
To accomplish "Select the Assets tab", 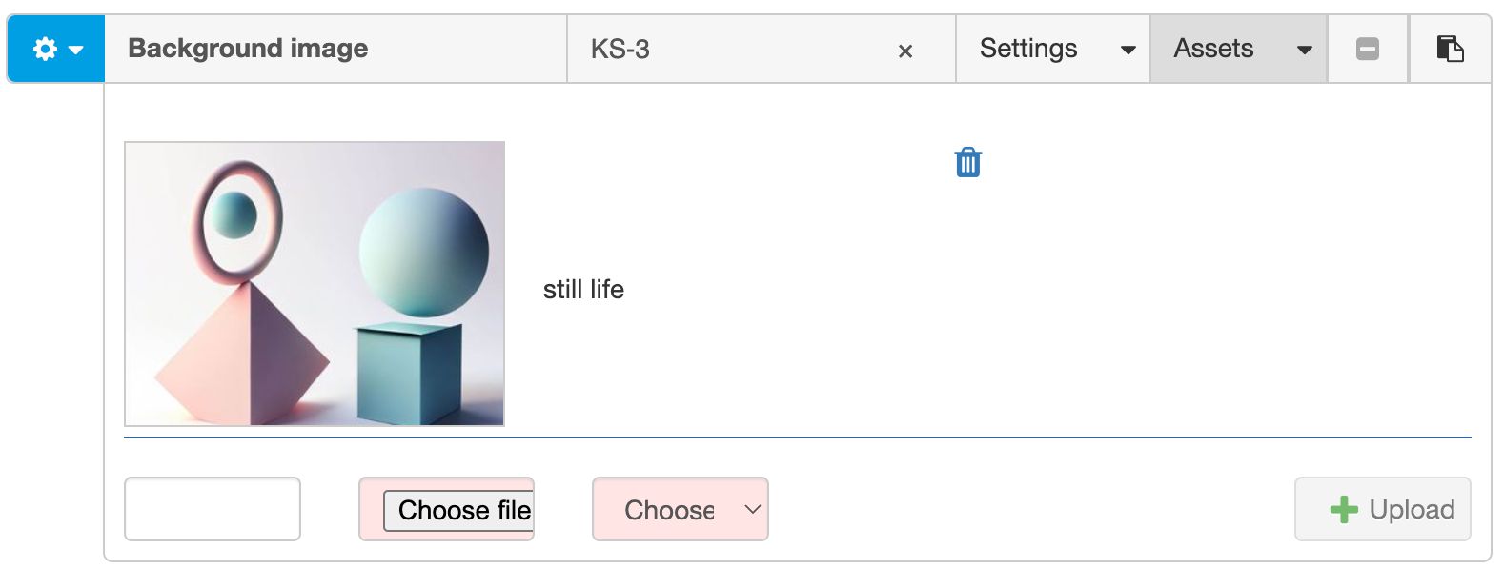I will coord(1212,49).
